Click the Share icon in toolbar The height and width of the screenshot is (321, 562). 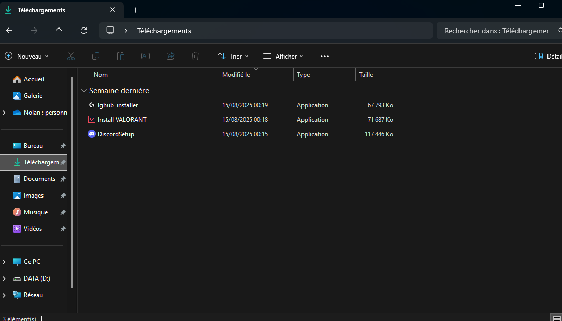pyautogui.click(x=170, y=57)
